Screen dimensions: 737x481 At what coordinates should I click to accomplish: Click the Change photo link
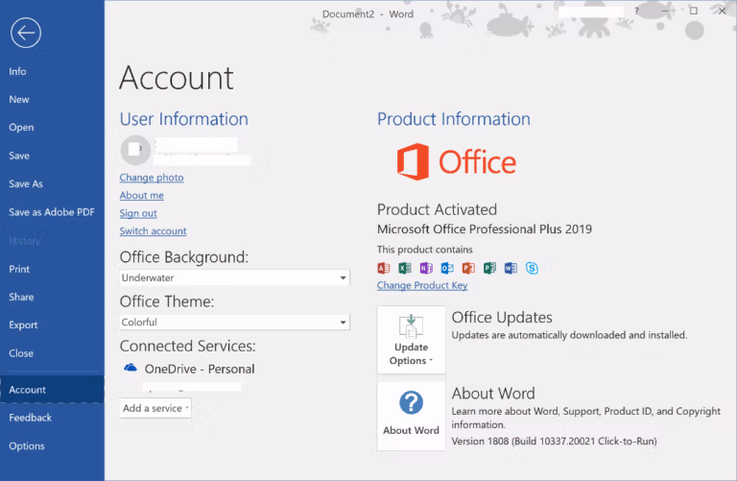(x=152, y=178)
